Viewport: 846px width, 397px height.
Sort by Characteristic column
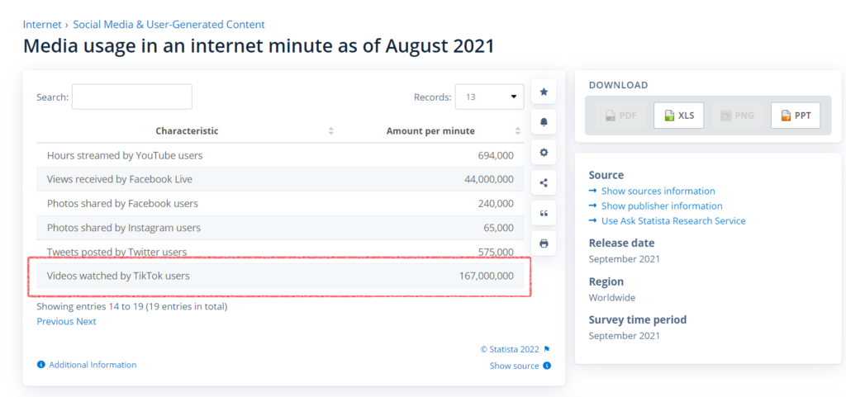pos(330,131)
